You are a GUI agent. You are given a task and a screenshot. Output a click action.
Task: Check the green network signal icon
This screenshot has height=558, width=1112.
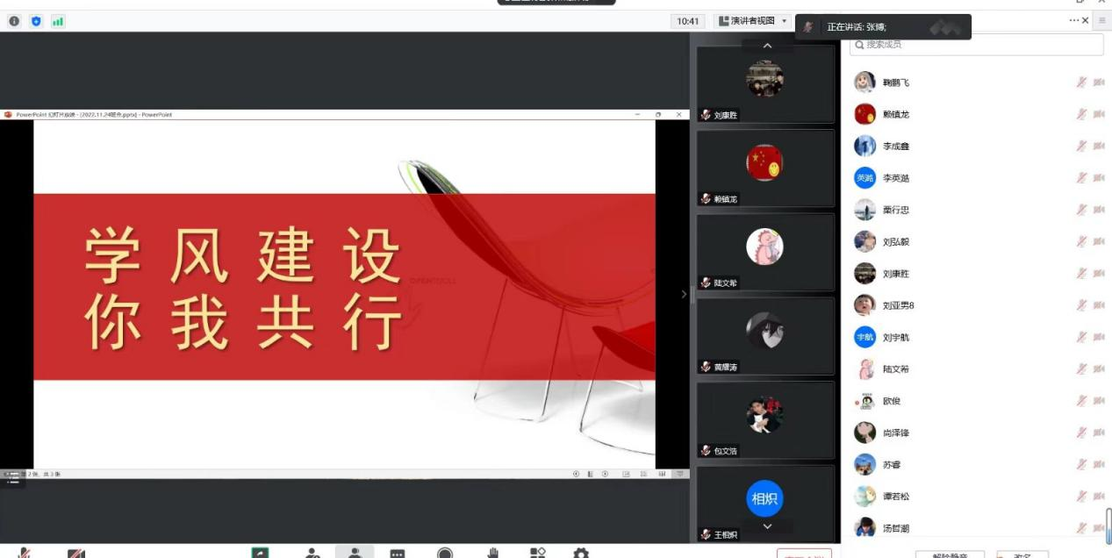click(x=58, y=21)
